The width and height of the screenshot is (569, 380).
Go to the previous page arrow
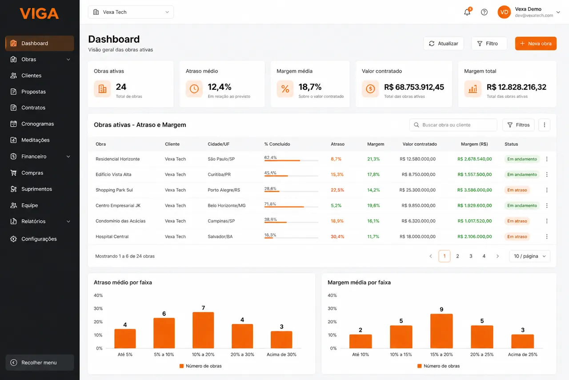tap(431, 256)
